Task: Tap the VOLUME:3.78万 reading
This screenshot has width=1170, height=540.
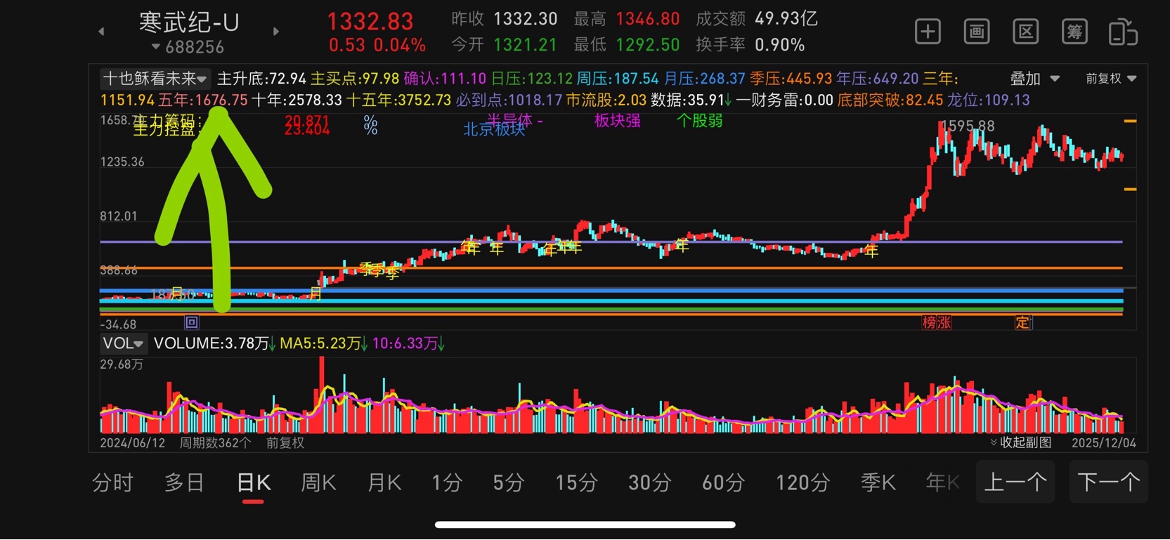Action: 212,343
